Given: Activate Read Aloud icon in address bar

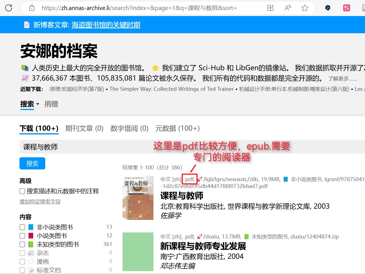Looking at the screenshot, I should click(288, 8).
